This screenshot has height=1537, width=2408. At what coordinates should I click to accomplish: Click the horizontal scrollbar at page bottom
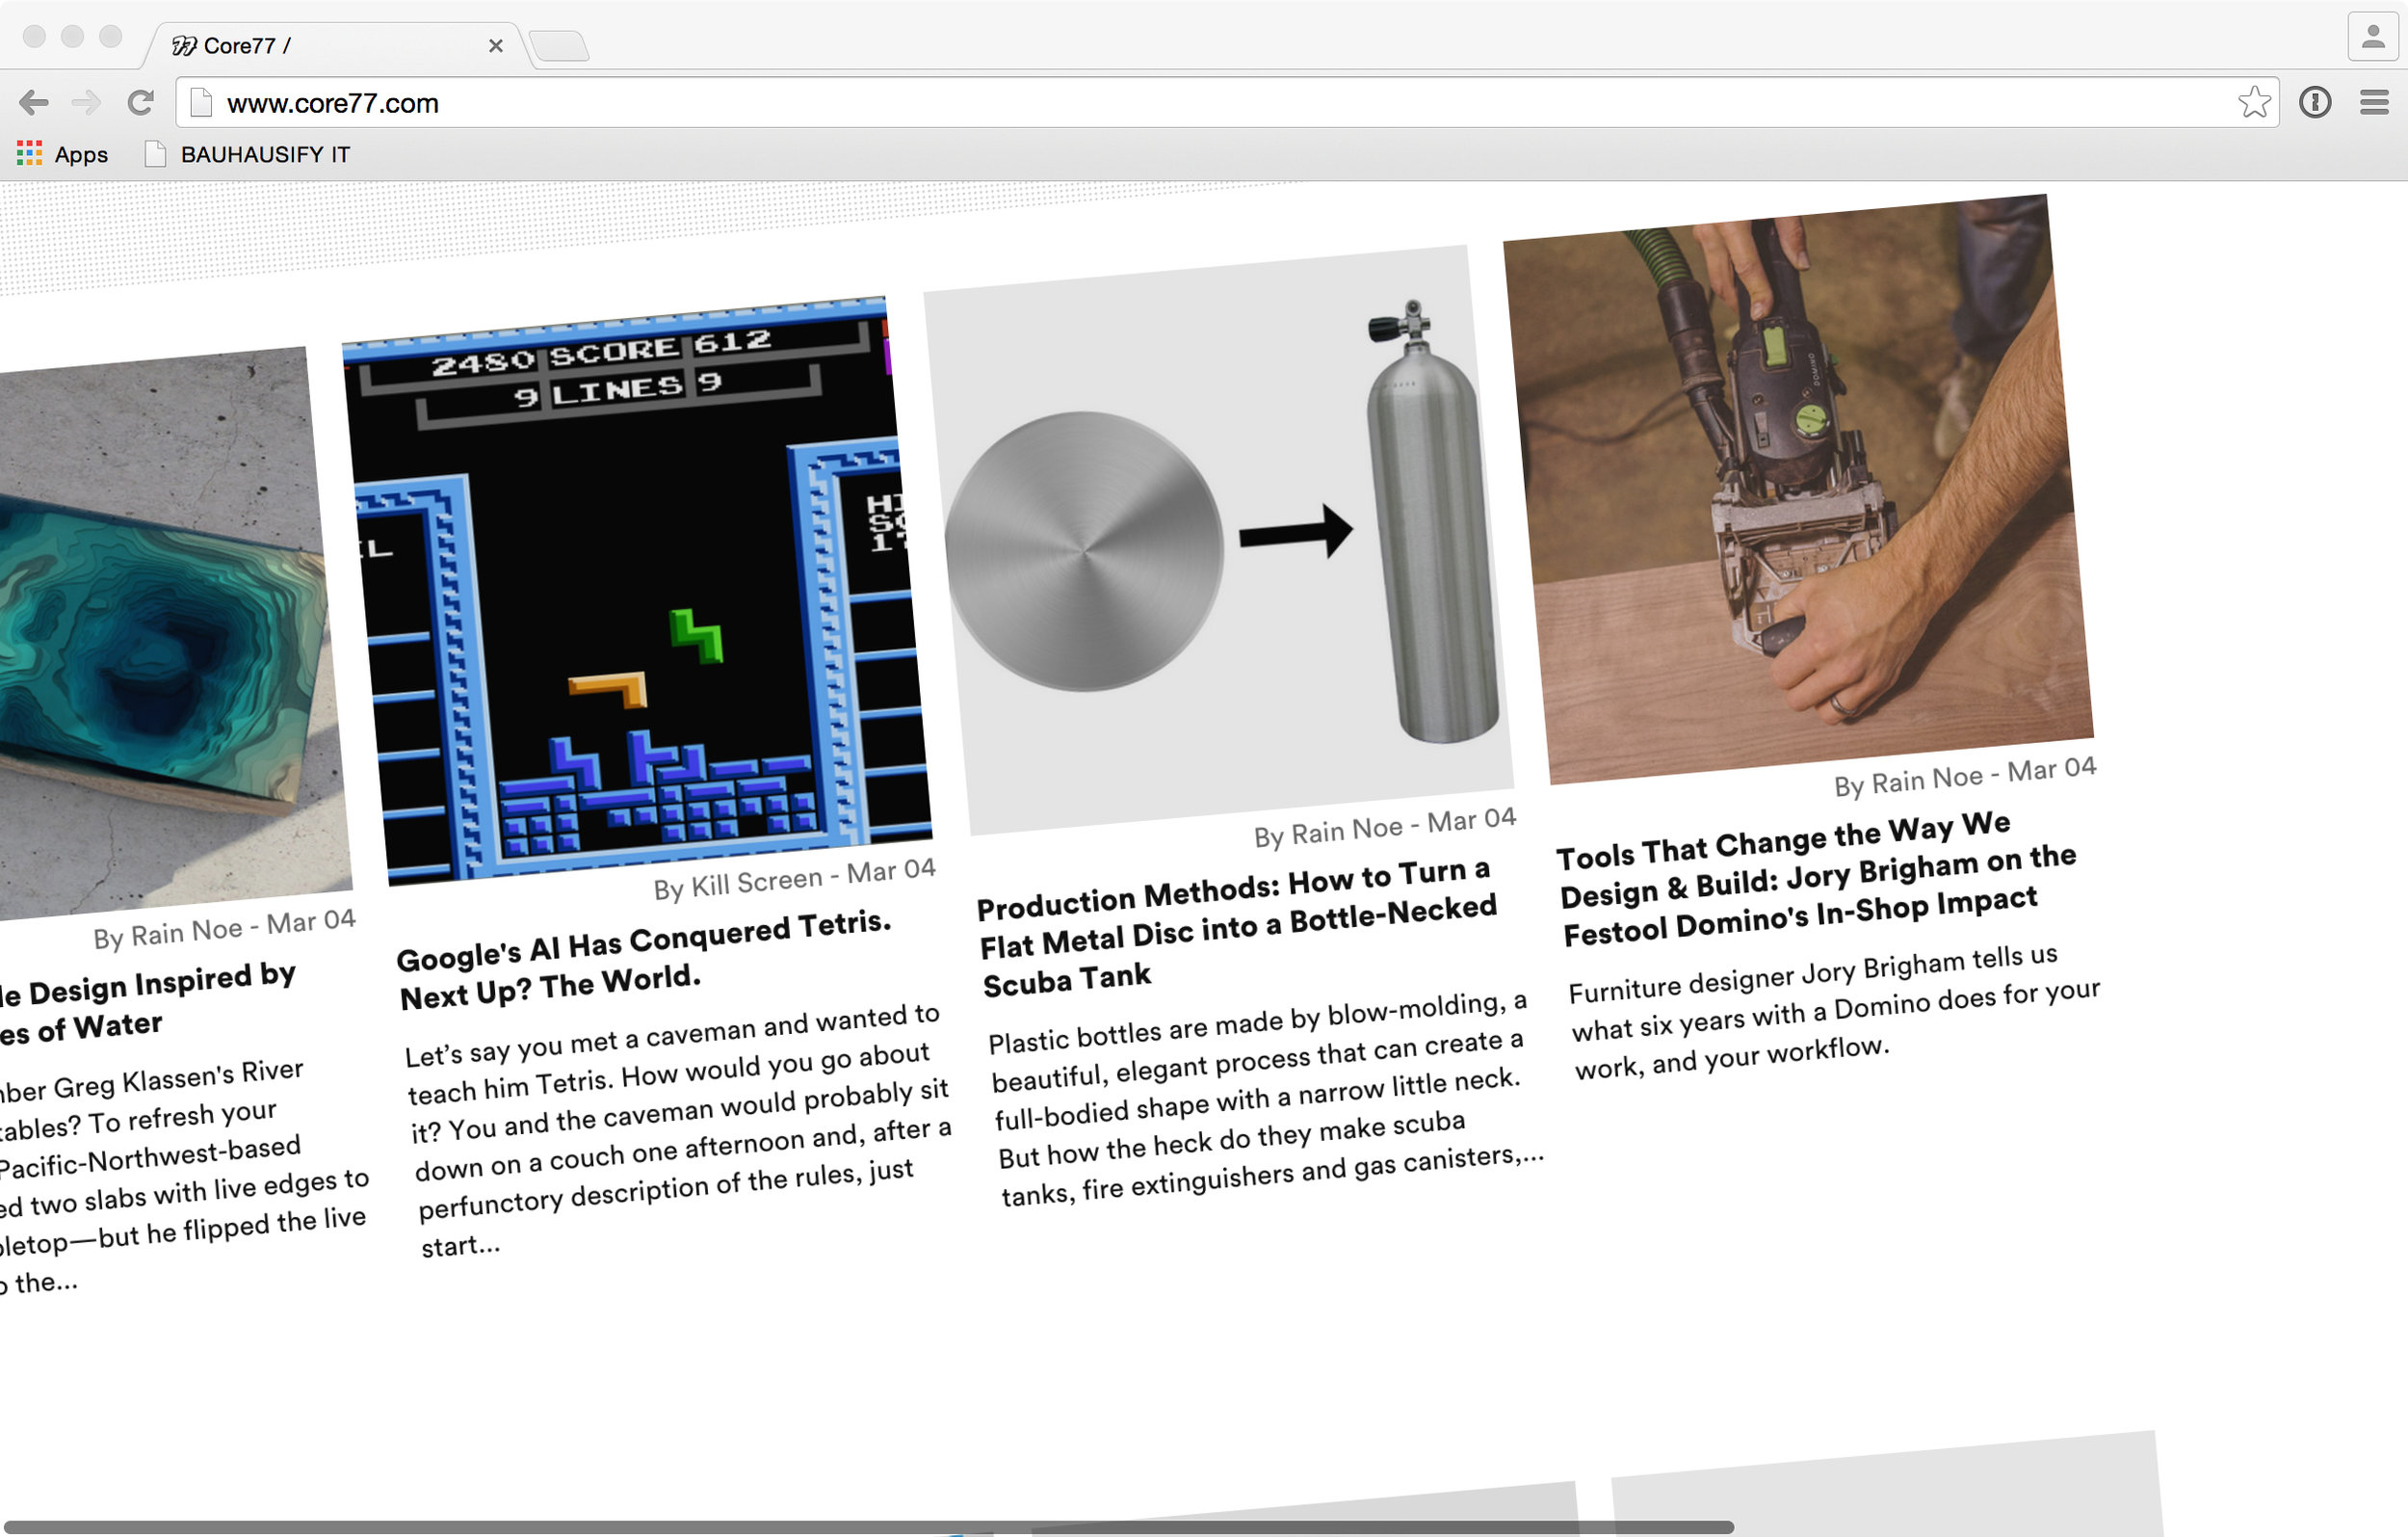pyautogui.click(x=868, y=1526)
